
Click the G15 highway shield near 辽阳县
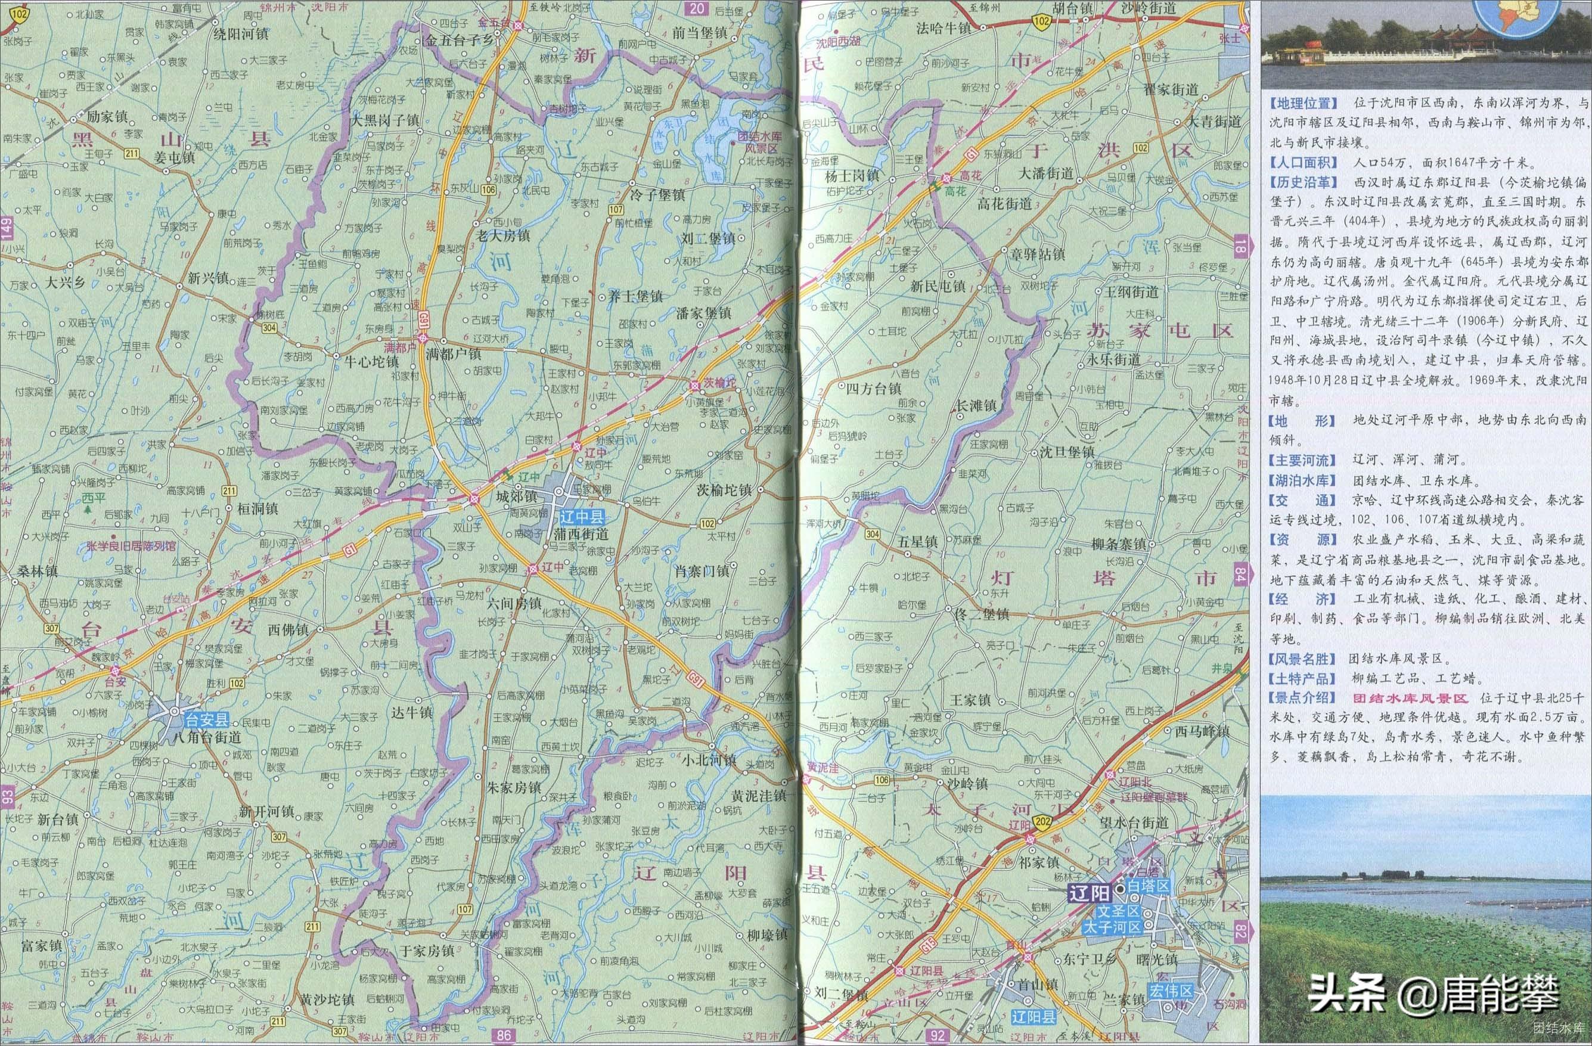tap(929, 946)
